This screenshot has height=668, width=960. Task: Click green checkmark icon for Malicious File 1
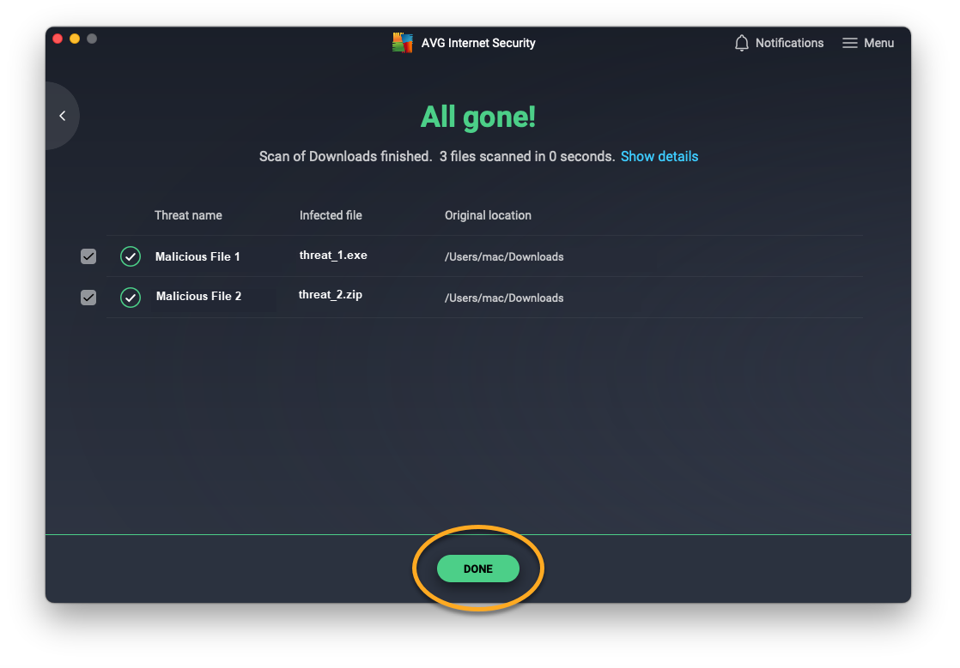click(x=131, y=256)
